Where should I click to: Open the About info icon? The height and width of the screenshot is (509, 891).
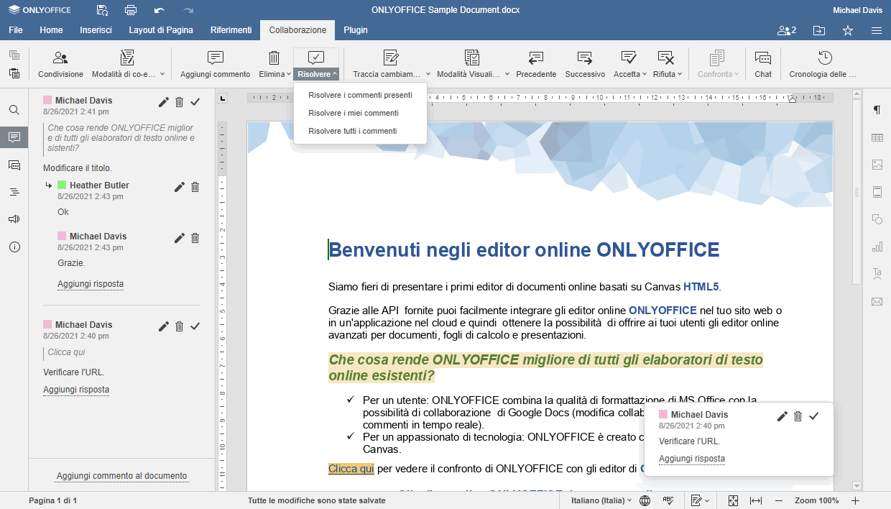click(x=14, y=247)
